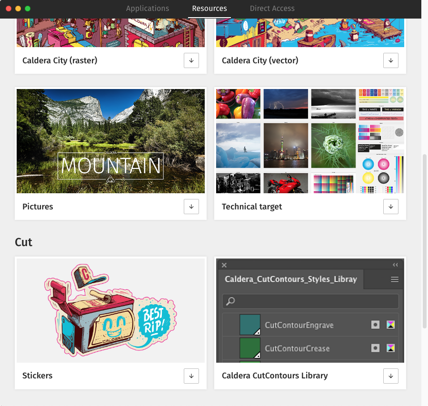The height and width of the screenshot is (406, 428).
Task: Click the Caldera CutContours Library title
Action: click(275, 376)
